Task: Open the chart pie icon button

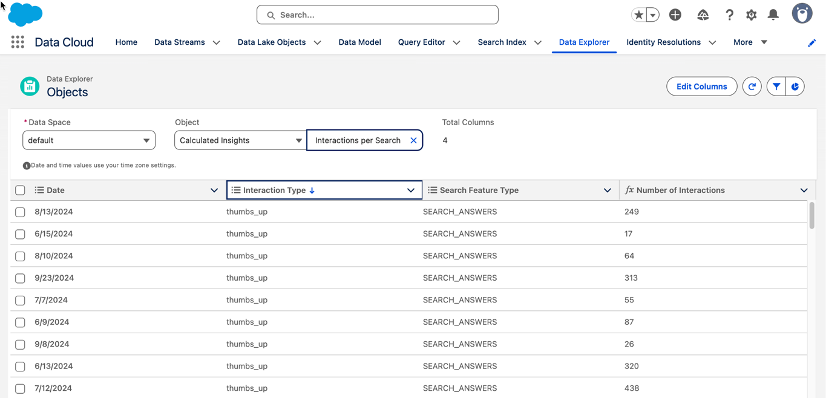Action: [x=795, y=86]
